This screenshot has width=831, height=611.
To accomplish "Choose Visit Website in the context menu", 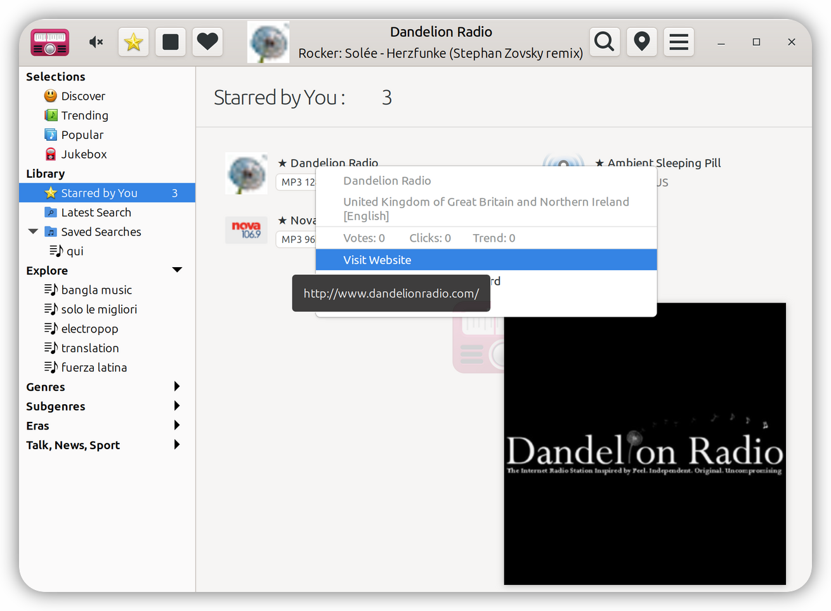I will [x=486, y=260].
